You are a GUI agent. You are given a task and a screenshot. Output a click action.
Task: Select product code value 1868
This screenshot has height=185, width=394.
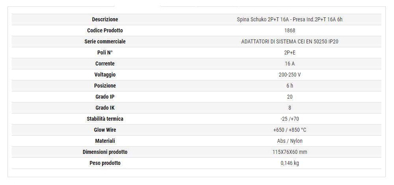click(290, 30)
